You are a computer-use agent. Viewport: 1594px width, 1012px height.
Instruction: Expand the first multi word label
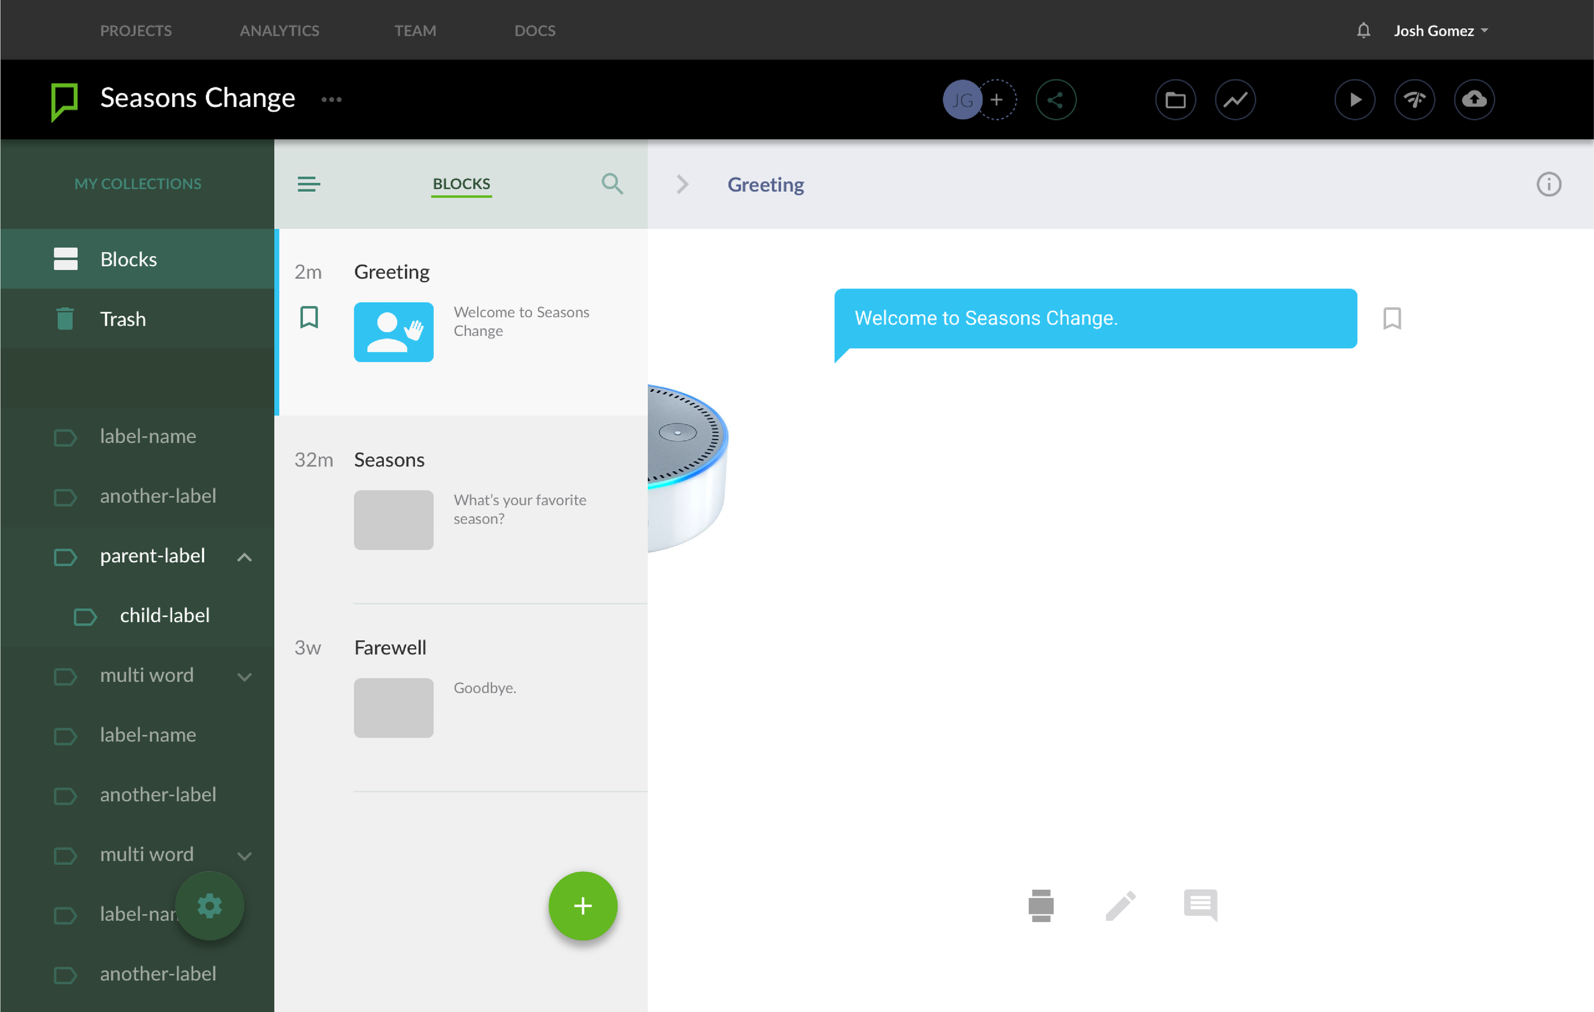pyautogui.click(x=244, y=677)
